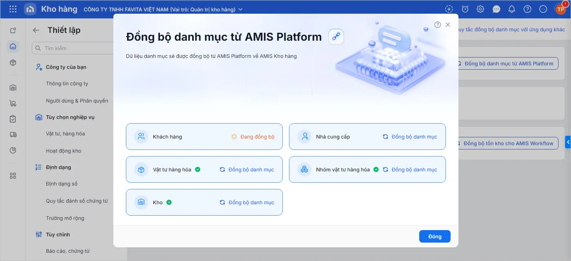
Task: Open Quy tắc đánh số chứng từ option
Action: (77, 201)
